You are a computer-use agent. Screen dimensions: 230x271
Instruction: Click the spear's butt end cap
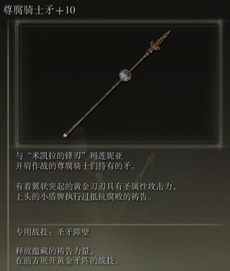point(65,135)
